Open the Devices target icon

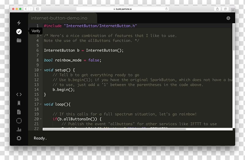click(19, 121)
